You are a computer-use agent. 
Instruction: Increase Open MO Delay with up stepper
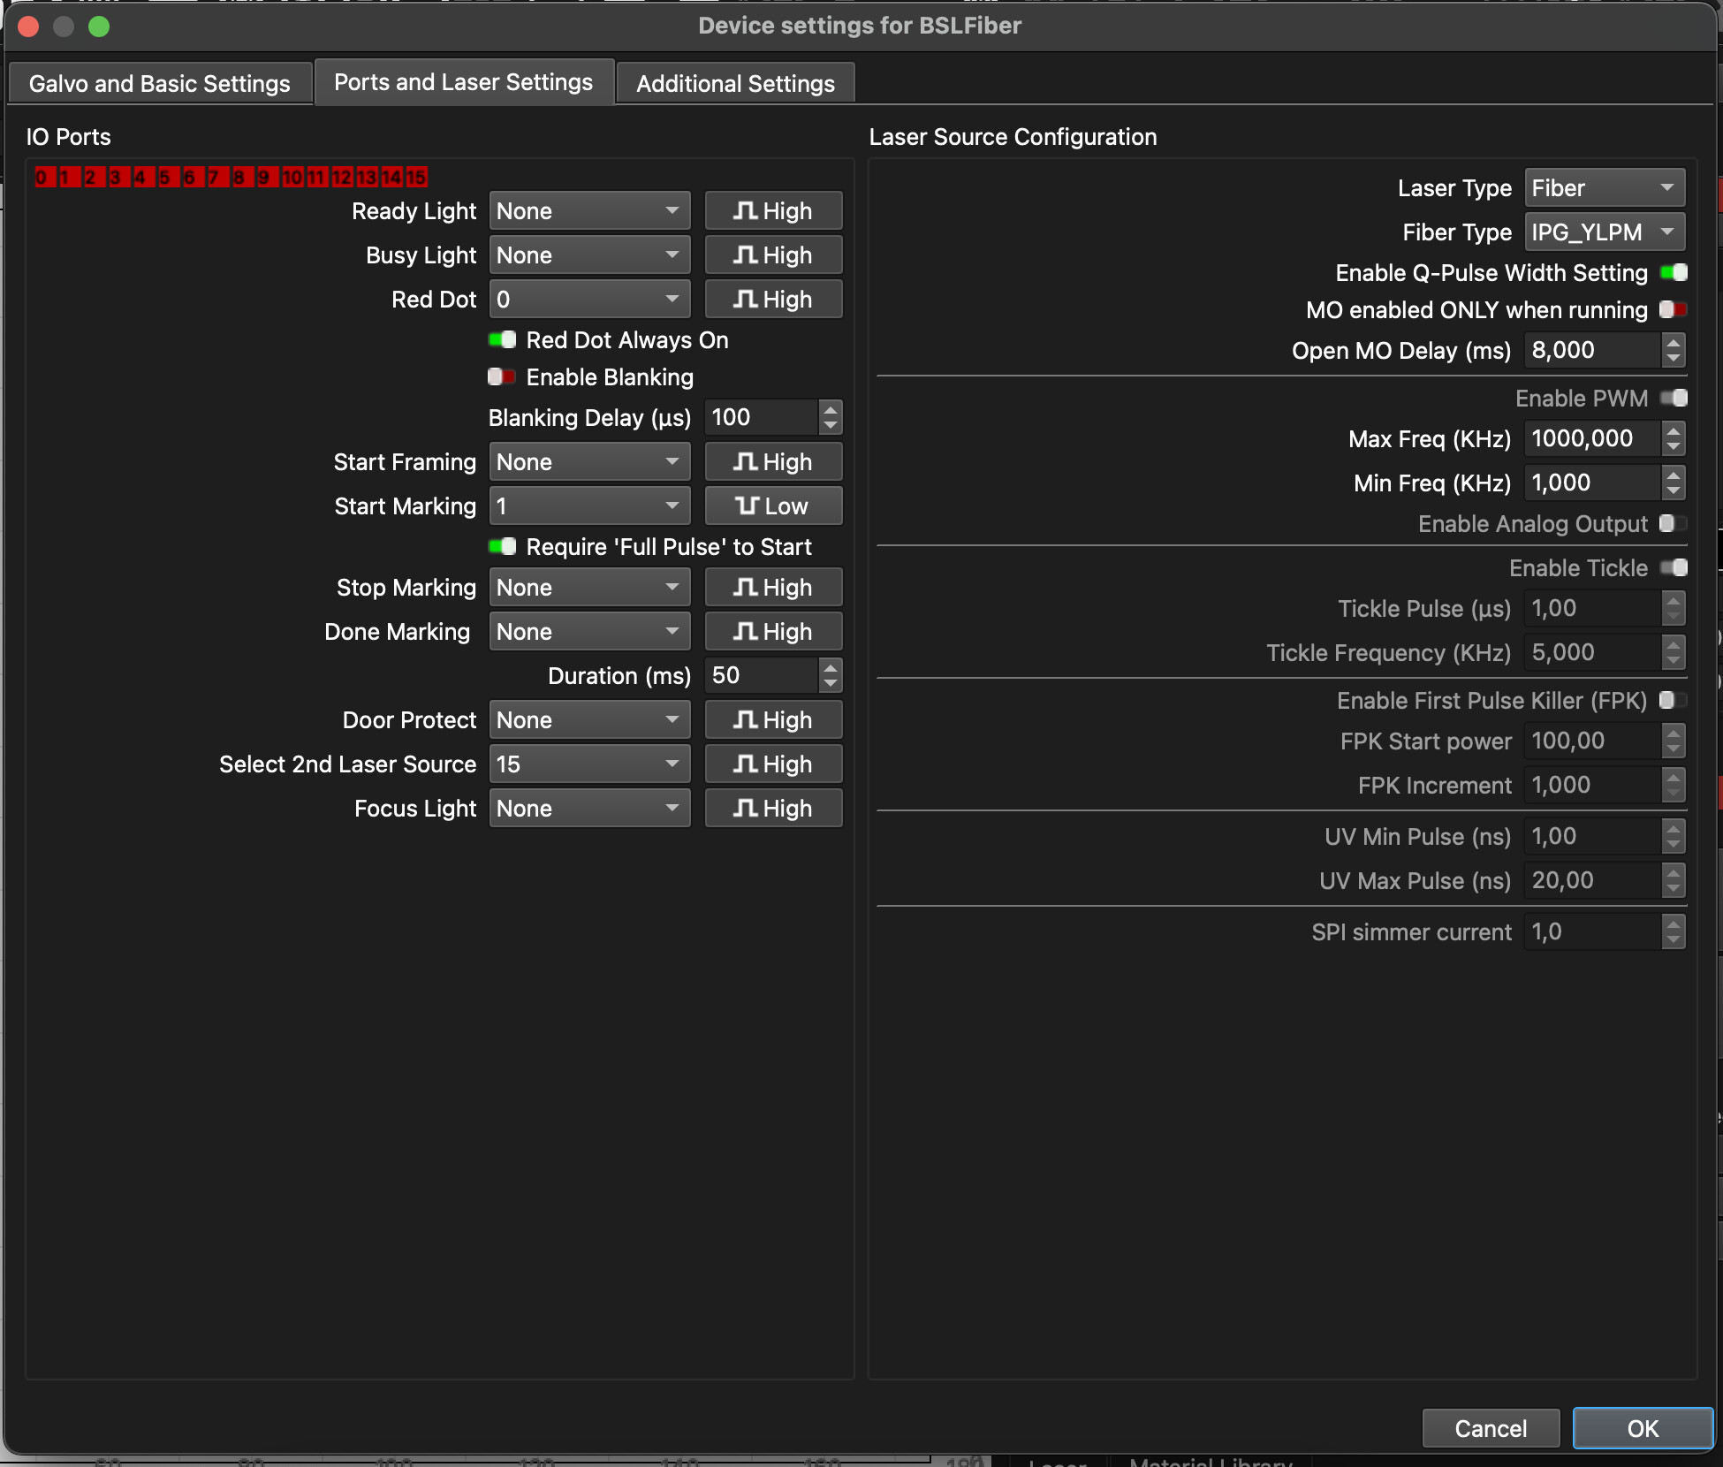pos(1673,342)
